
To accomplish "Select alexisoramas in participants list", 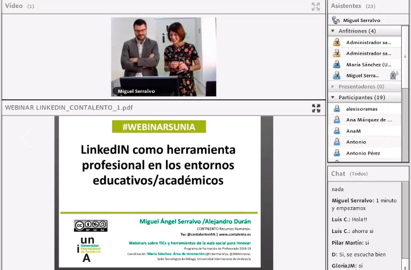I will click(365, 108).
